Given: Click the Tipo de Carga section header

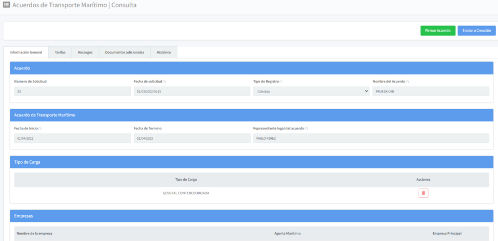Looking at the screenshot, I should pos(252,162).
